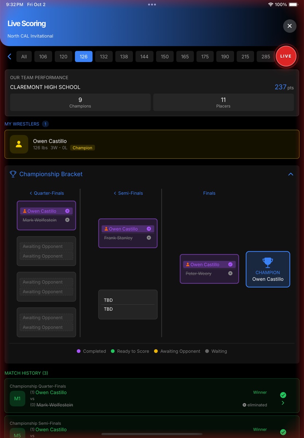The image size is (304, 438).
Task: Tap the 237 pts team score
Action: (284, 87)
